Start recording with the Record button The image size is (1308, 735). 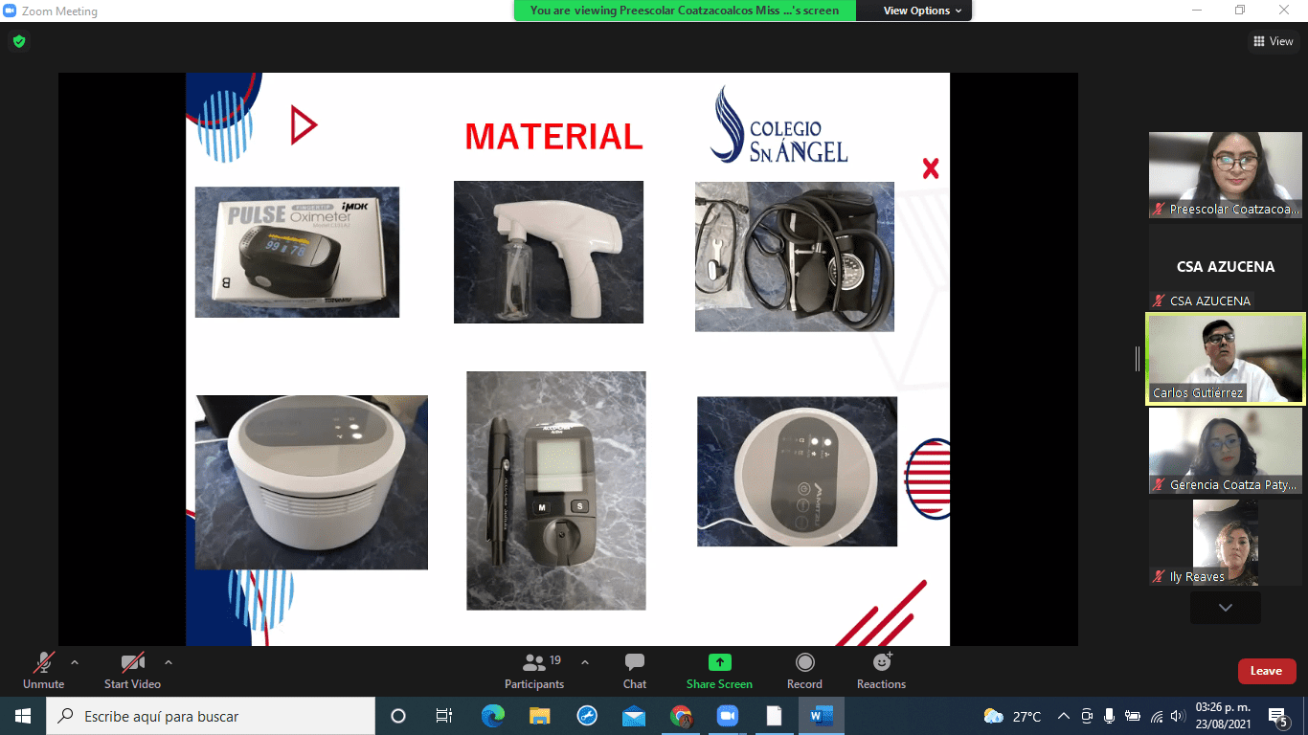804,670
